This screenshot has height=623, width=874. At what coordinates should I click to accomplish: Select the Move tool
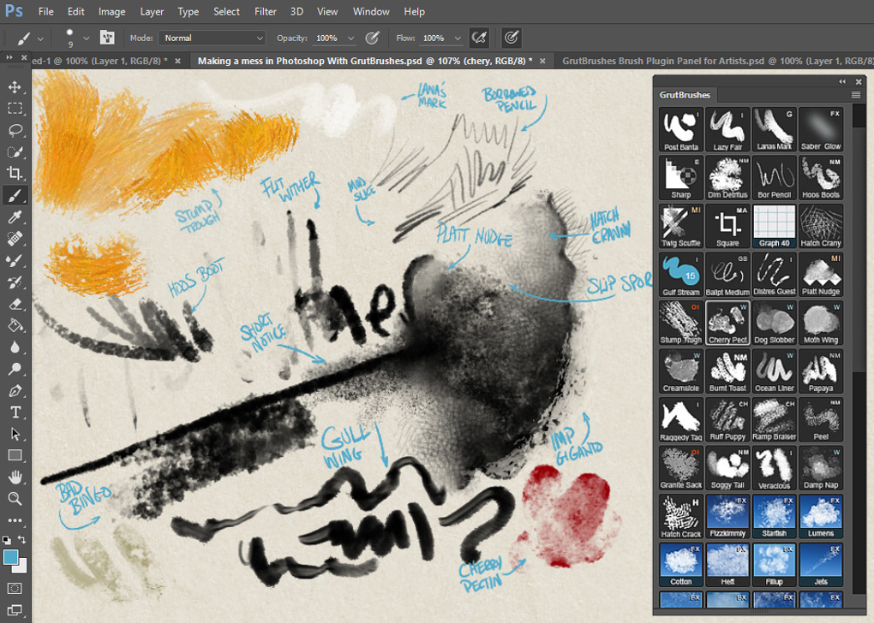click(x=15, y=87)
